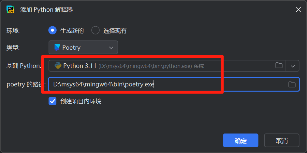Click the PyCharm EAP logo icon
This screenshot has height=153, width=307.
10,9
